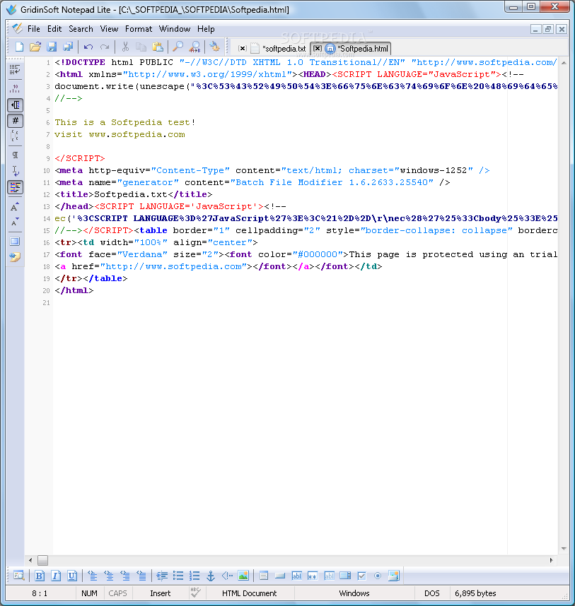This screenshot has height=606, width=575.
Task: Insert an HTML button element
Action: click(280, 576)
